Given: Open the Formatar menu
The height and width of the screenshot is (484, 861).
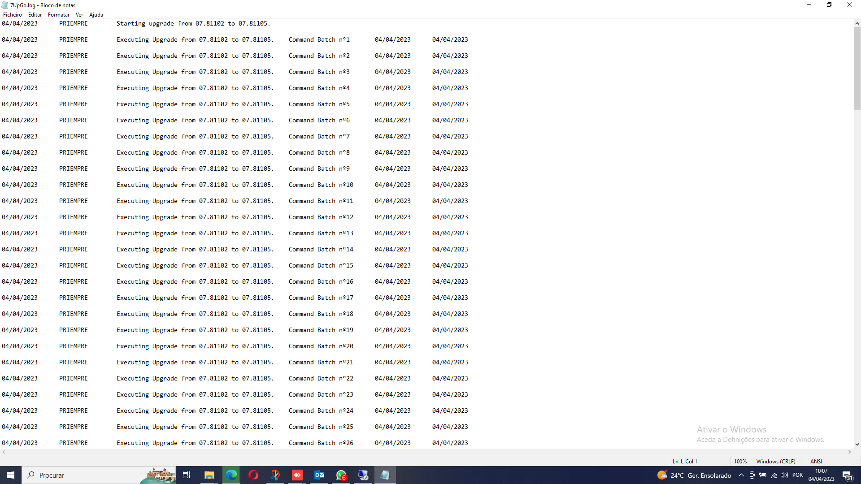Looking at the screenshot, I should point(58,15).
